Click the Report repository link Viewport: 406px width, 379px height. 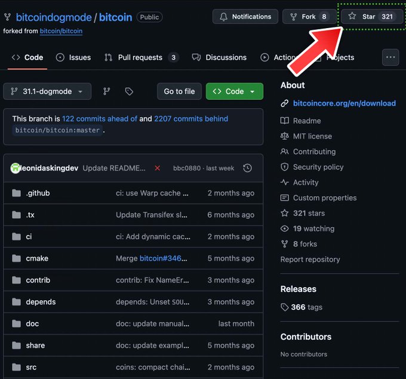(x=310, y=259)
